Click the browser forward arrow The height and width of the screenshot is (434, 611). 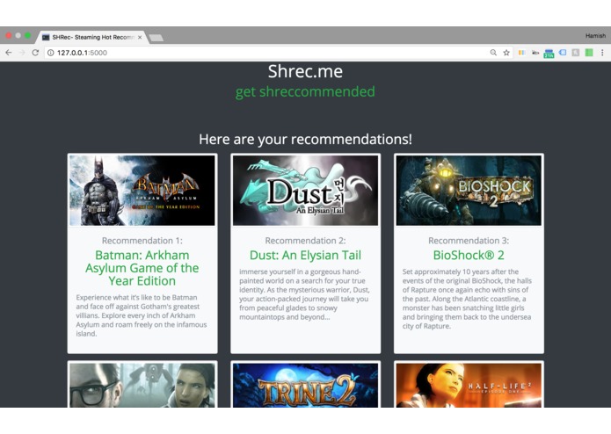(x=22, y=53)
